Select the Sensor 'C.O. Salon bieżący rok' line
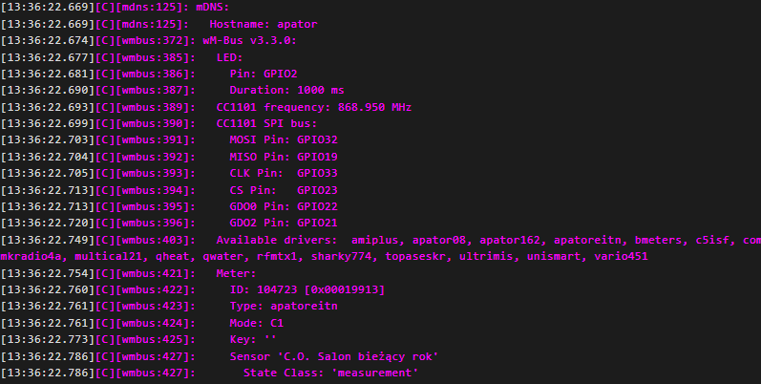 coord(333,357)
